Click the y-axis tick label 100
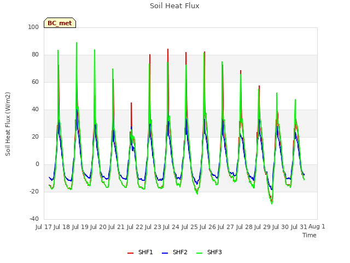 tap(33, 27)
